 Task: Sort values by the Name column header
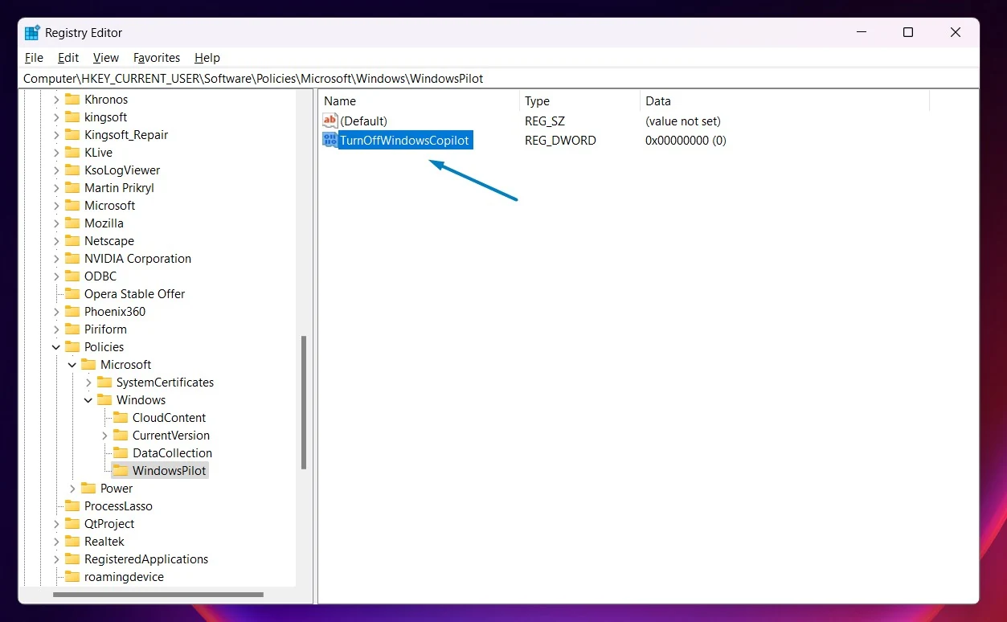[x=419, y=101]
